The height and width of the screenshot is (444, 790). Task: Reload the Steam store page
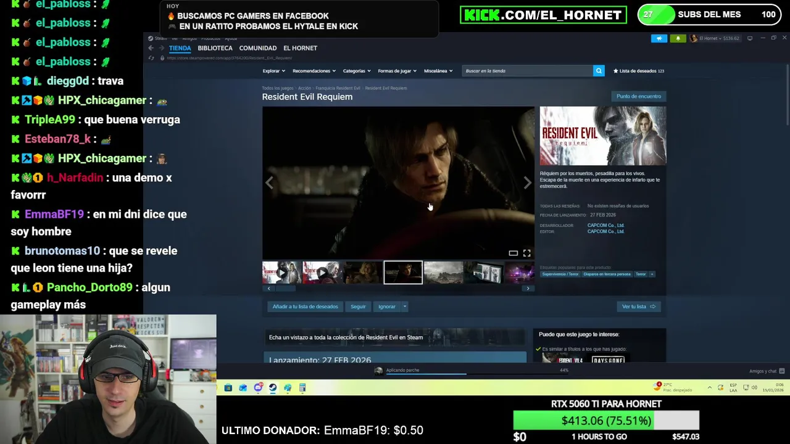[x=151, y=58]
